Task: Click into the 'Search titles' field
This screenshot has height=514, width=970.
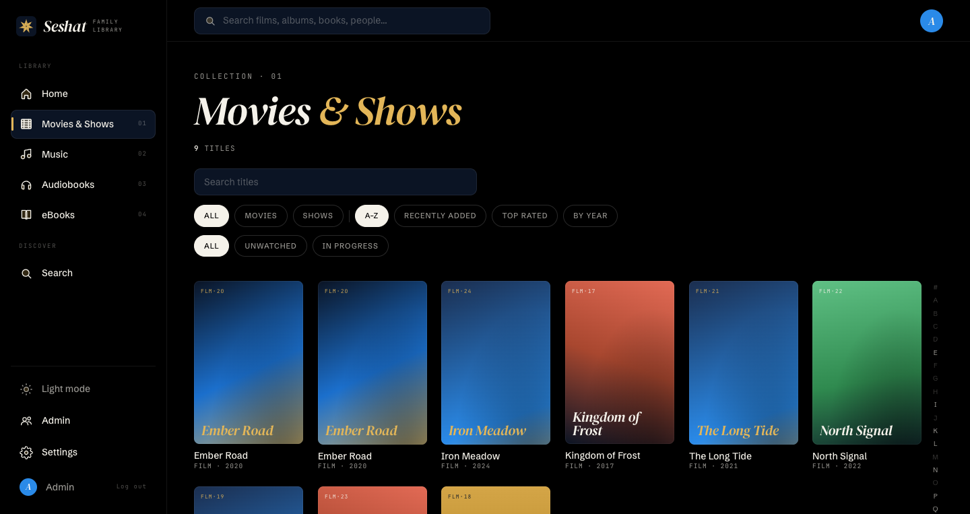Action: tap(335, 182)
